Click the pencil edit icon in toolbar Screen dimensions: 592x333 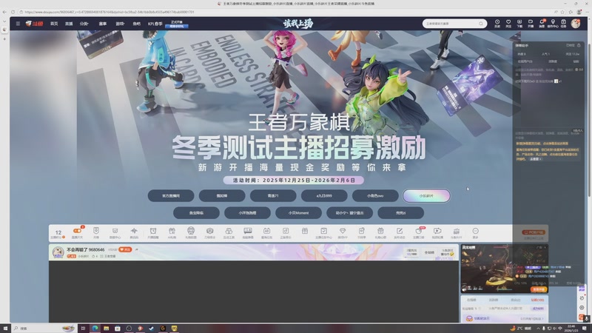pyautogui.click(x=400, y=232)
